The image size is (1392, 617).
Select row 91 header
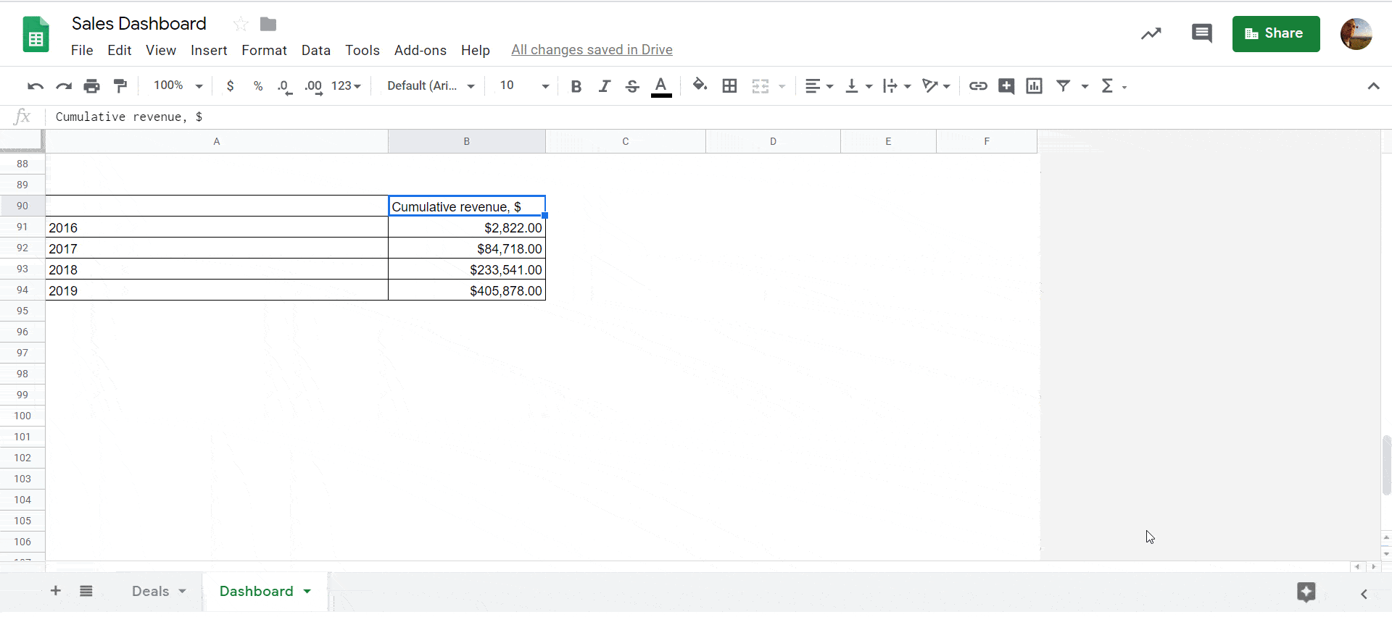click(22, 227)
